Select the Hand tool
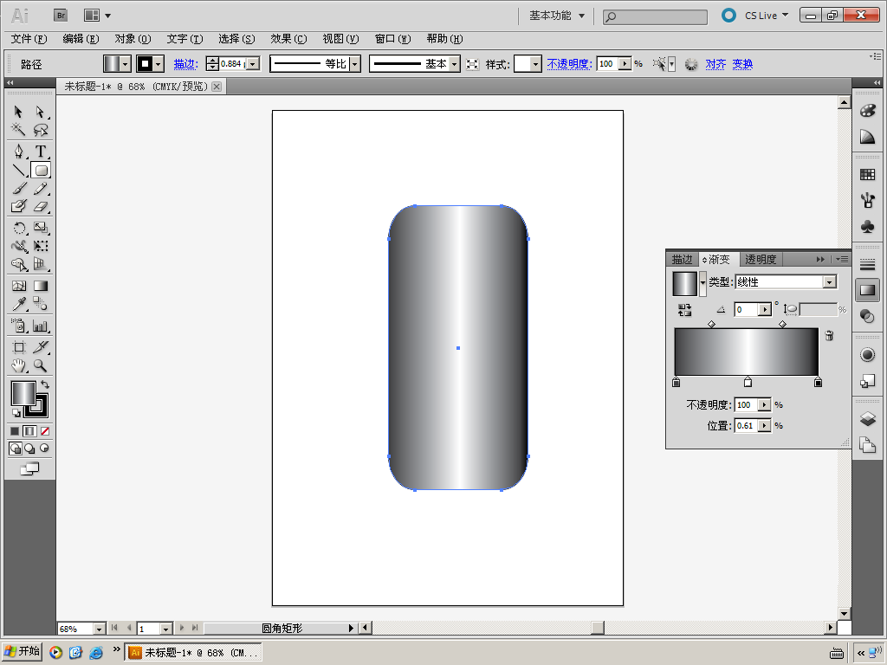 [x=18, y=365]
